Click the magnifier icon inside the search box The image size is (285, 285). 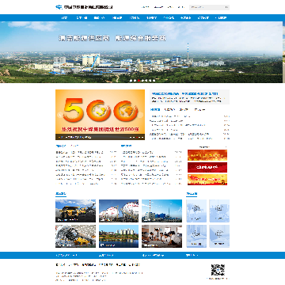(x=227, y=7)
